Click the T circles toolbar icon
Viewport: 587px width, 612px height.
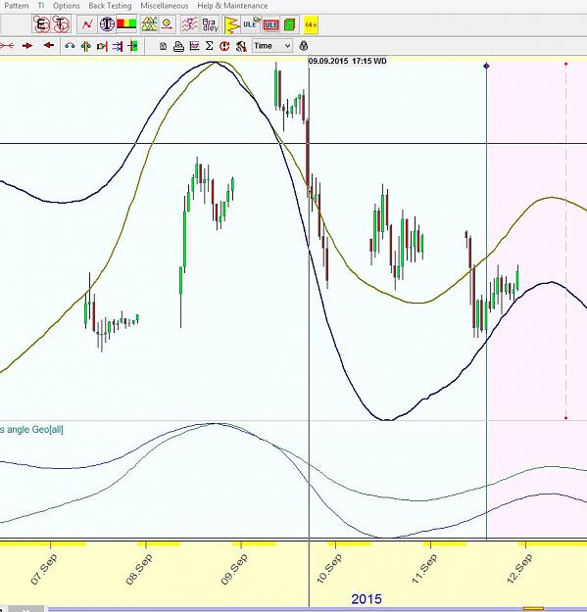61,24
